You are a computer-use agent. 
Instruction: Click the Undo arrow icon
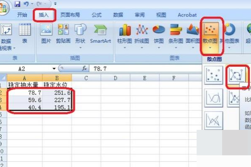click(x=26, y=4)
